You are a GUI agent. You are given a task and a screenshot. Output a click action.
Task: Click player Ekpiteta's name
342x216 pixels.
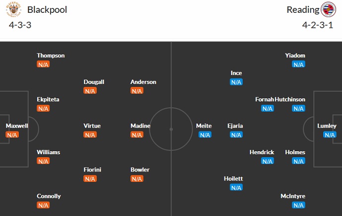(x=48, y=99)
